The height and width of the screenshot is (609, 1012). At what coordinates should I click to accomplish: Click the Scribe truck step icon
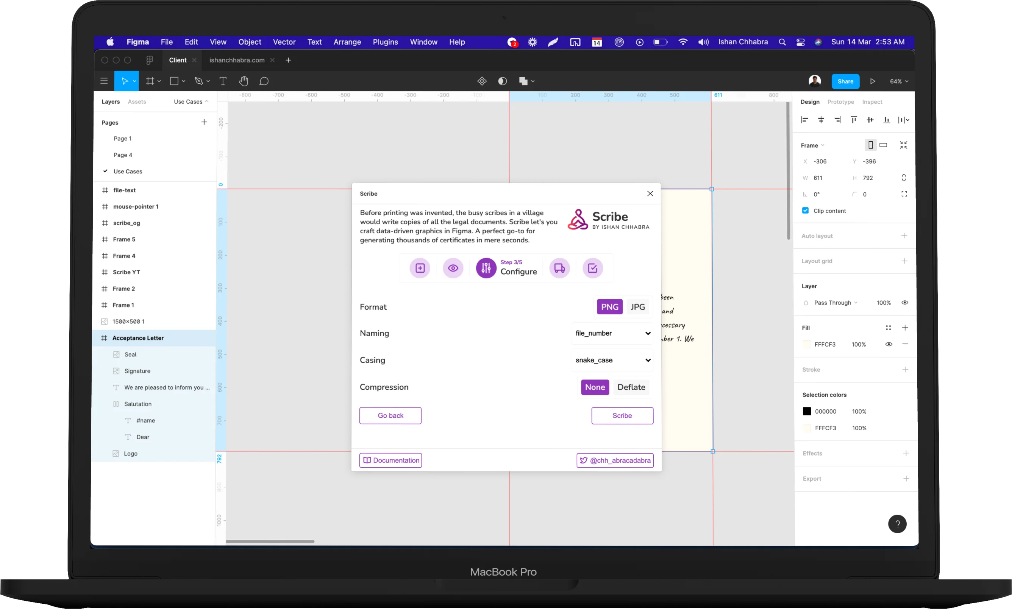[x=560, y=268]
